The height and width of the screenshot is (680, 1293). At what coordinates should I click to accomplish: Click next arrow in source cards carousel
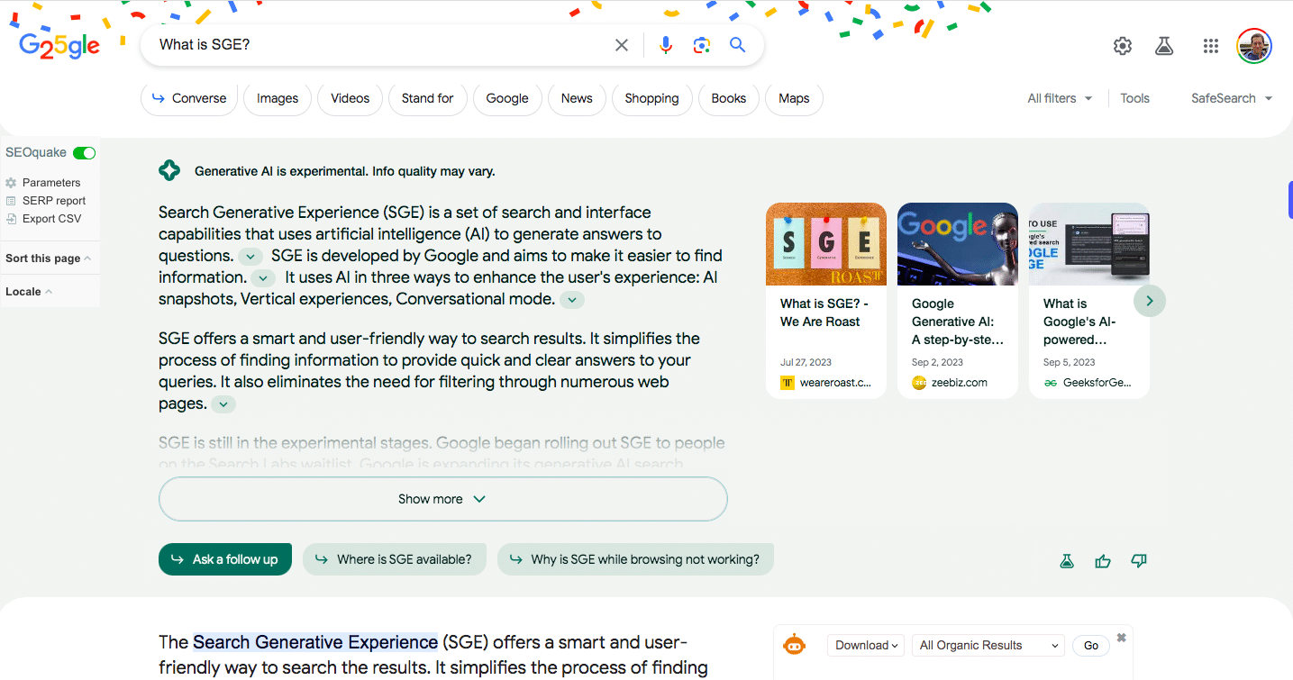tap(1150, 301)
